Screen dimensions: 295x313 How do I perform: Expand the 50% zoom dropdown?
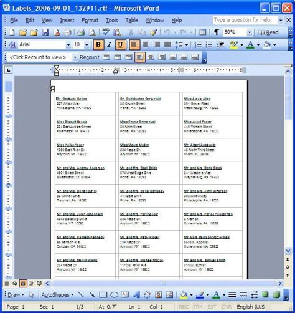(250, 32)
